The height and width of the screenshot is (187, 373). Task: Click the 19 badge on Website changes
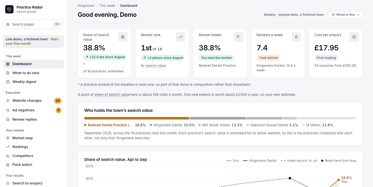tap(58, 101)
